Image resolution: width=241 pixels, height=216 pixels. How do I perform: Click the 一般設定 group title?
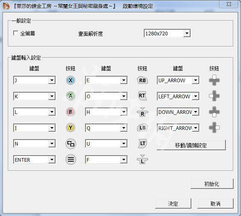tap(21, 21)
